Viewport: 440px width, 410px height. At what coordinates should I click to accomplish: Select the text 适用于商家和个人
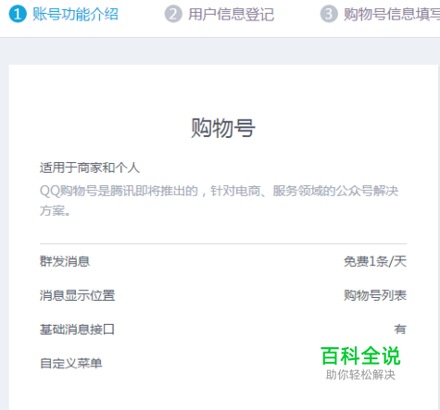90,168
